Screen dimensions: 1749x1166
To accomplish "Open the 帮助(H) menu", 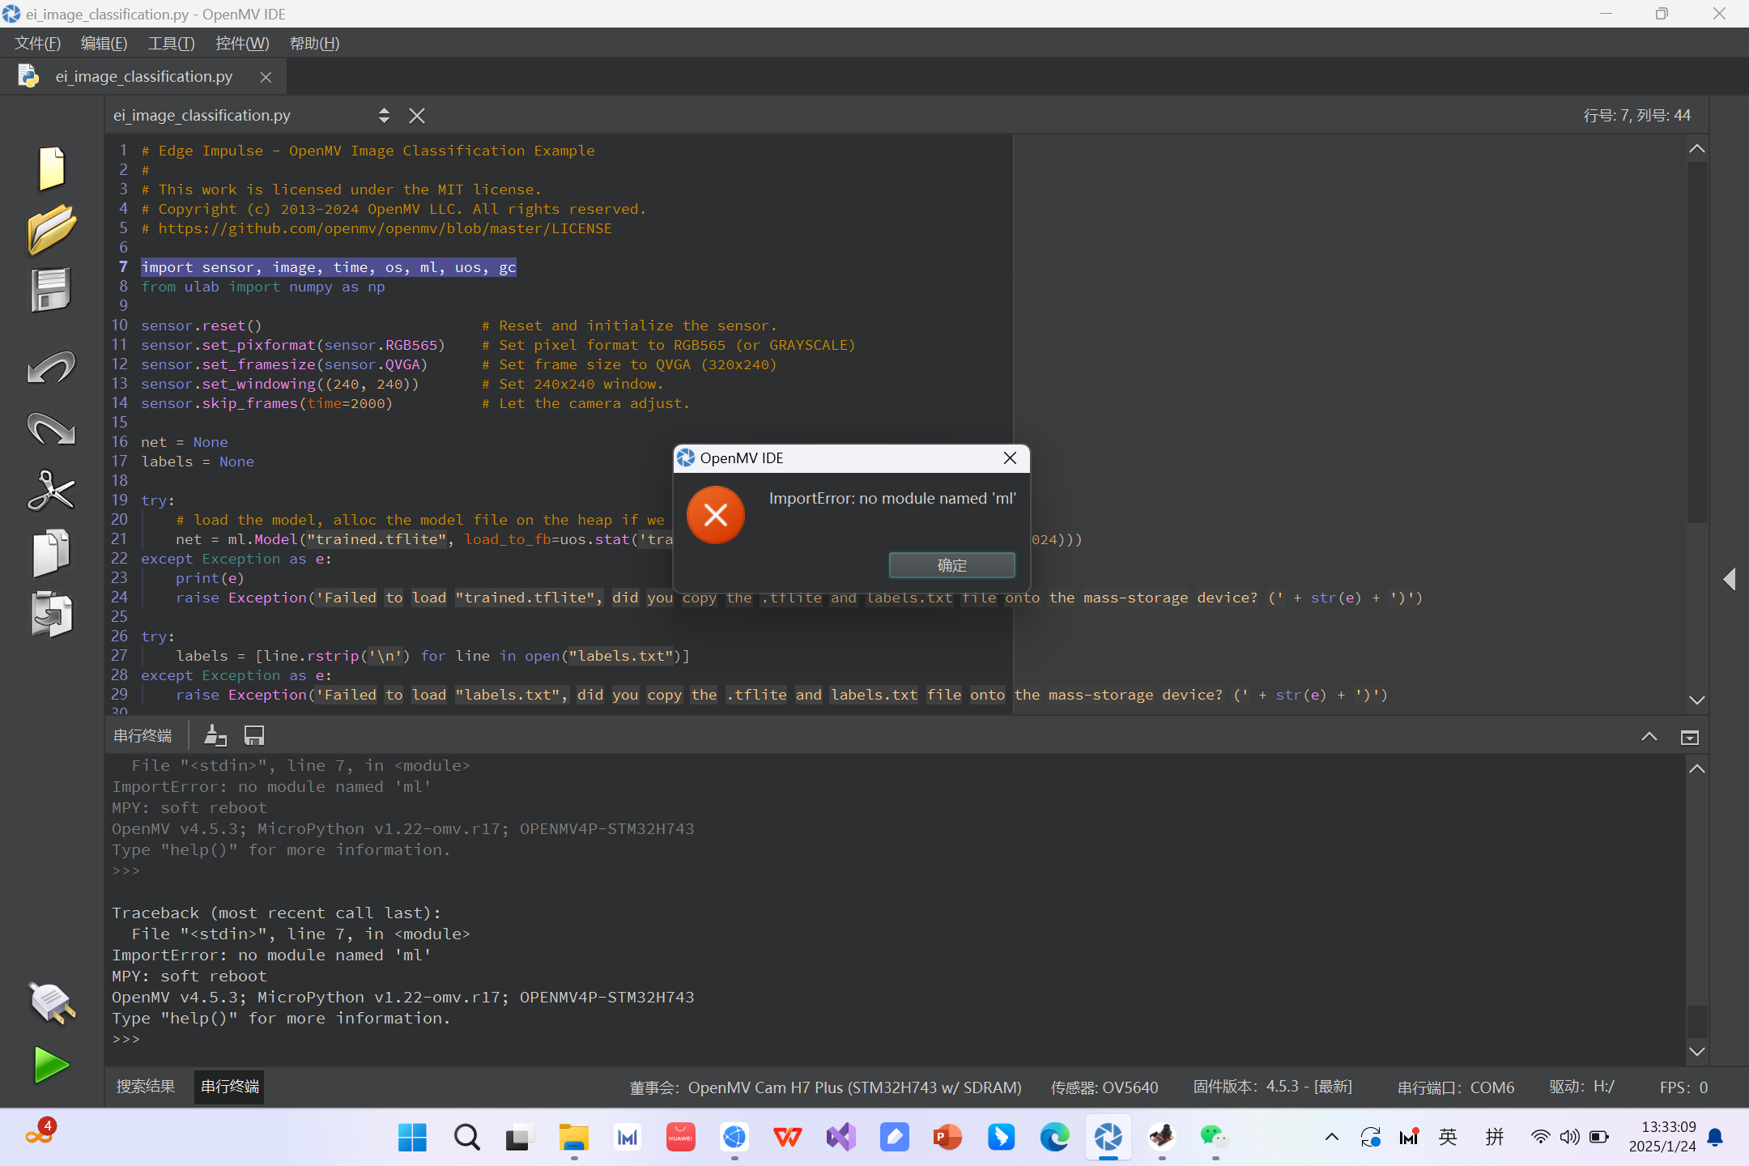I will click(x=314, y=43).
